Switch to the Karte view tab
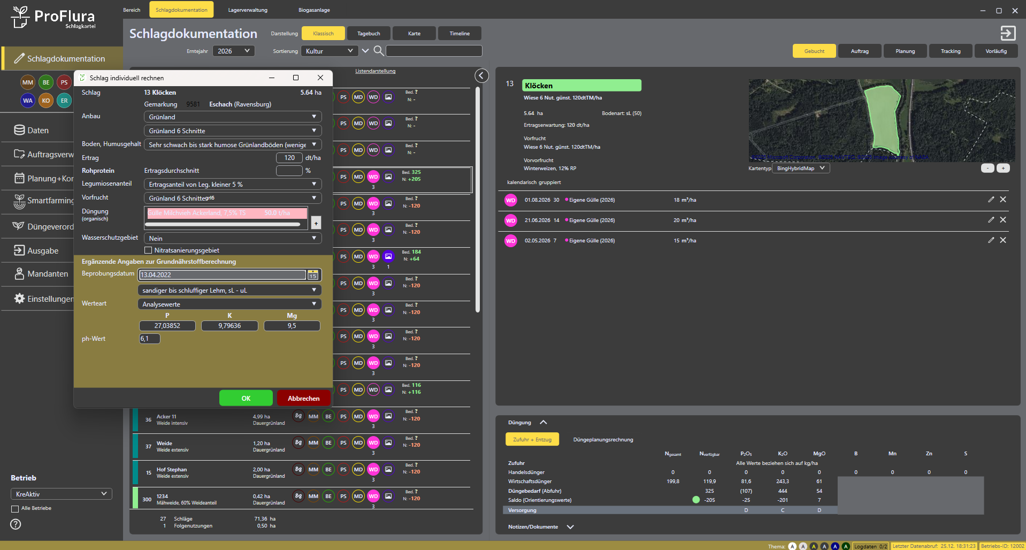The image size is (1026, 550). [x=414, y=34]
